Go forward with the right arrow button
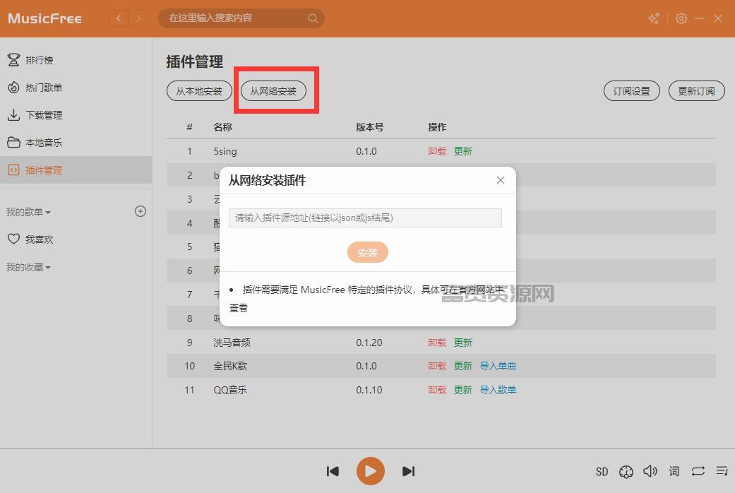The width and height of the screenshot is (735, 493). 138,18
